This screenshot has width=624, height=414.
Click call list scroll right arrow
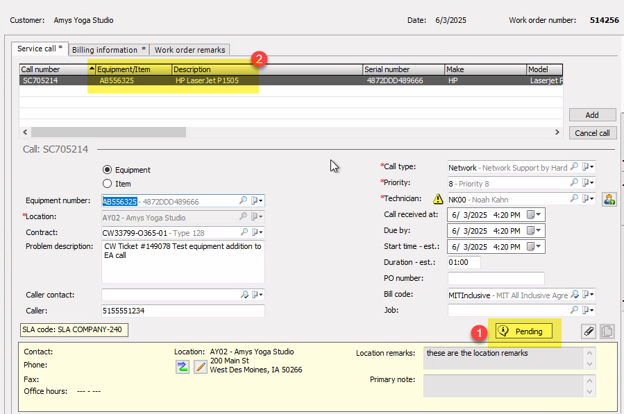pos(557,132)
